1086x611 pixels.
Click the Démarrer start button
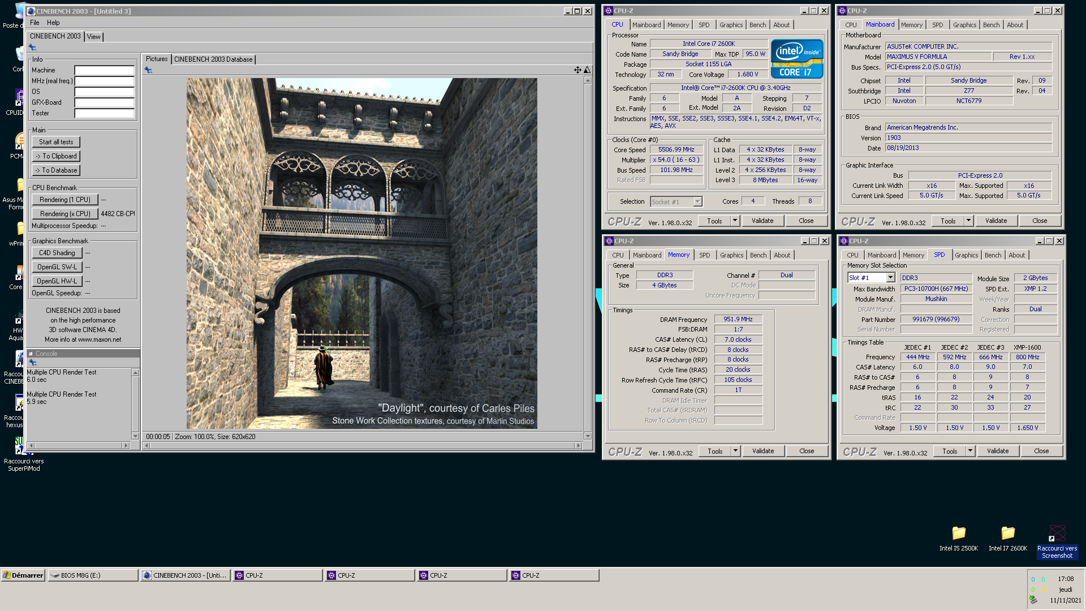click(23, 575)
